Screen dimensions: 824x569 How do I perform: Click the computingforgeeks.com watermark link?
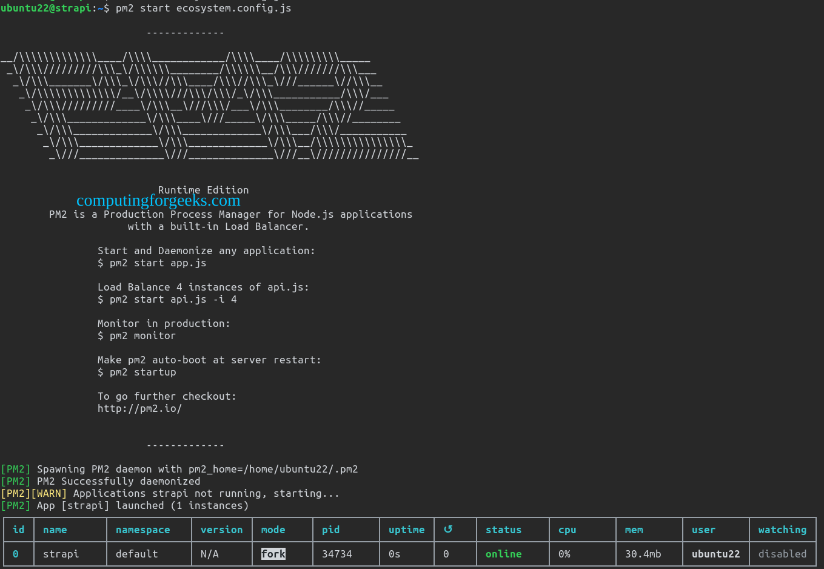tap(158, 201)
